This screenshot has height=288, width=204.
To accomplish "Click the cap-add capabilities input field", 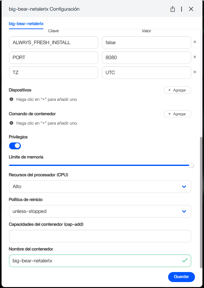I will pos(100,236).
